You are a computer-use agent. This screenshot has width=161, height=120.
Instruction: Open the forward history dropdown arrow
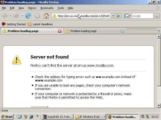pyautogui.click(x=22, y=16)
